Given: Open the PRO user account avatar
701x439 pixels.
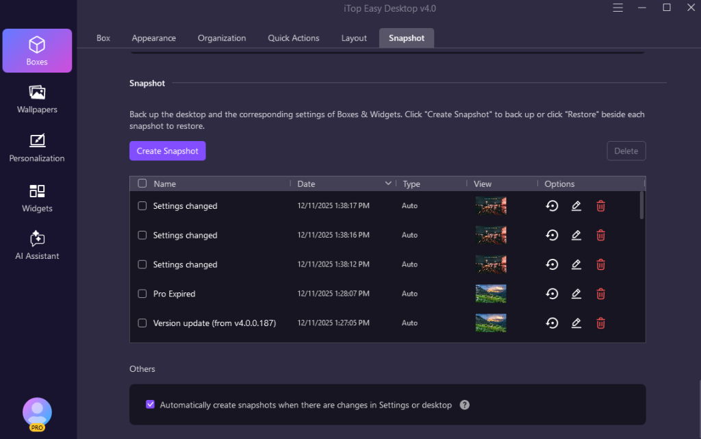Looking at the screenshot, I should [37, 413].
